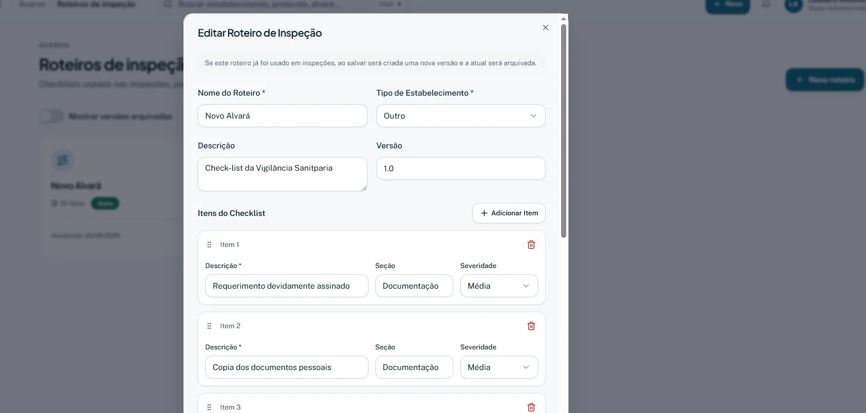
Task: Edit the Item 1 Descrição field
Action: (287, 286)
